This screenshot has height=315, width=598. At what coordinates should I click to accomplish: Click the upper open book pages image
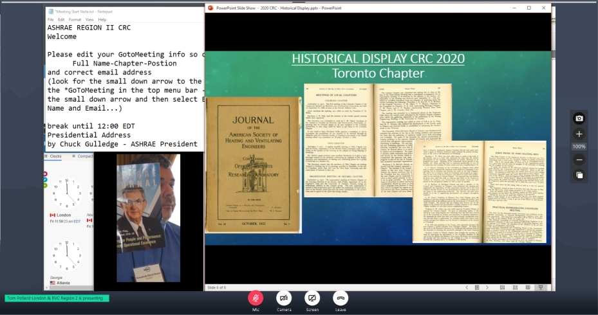coord(378,140)
